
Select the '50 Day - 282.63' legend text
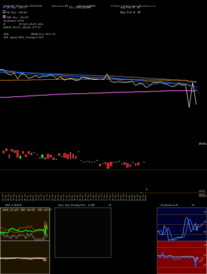[x=17, y=12]
